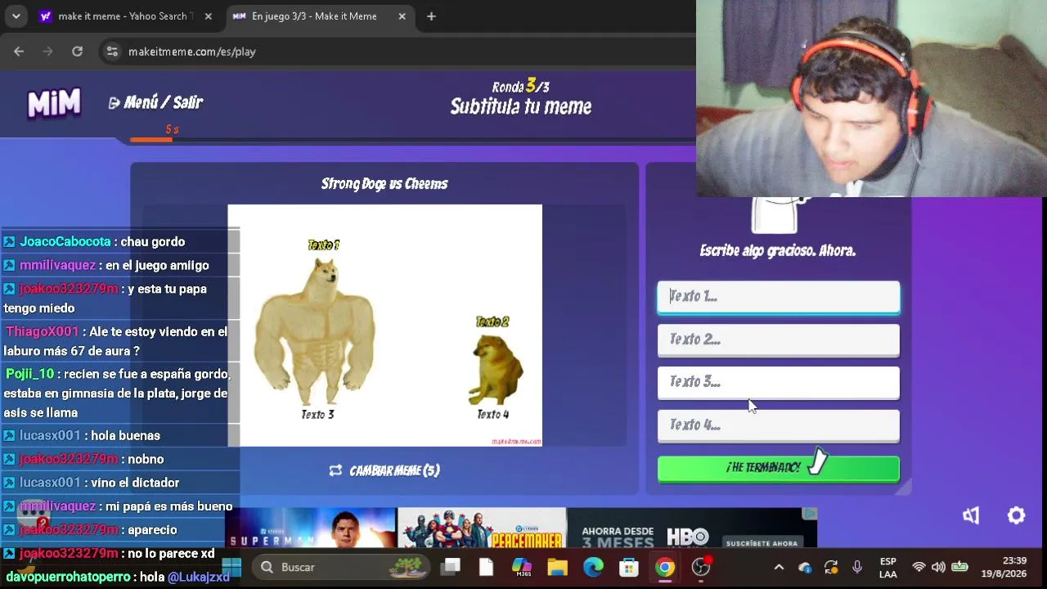1047x589 pixels.
Task: Click the Suscríbete Ahora ad button
Action: point(762,543)
